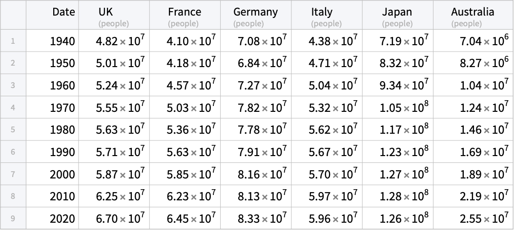This screenshot has height=230, width=514.
Task: Click Germany's 1950 value 6.84×10^7
Action: 256,63
